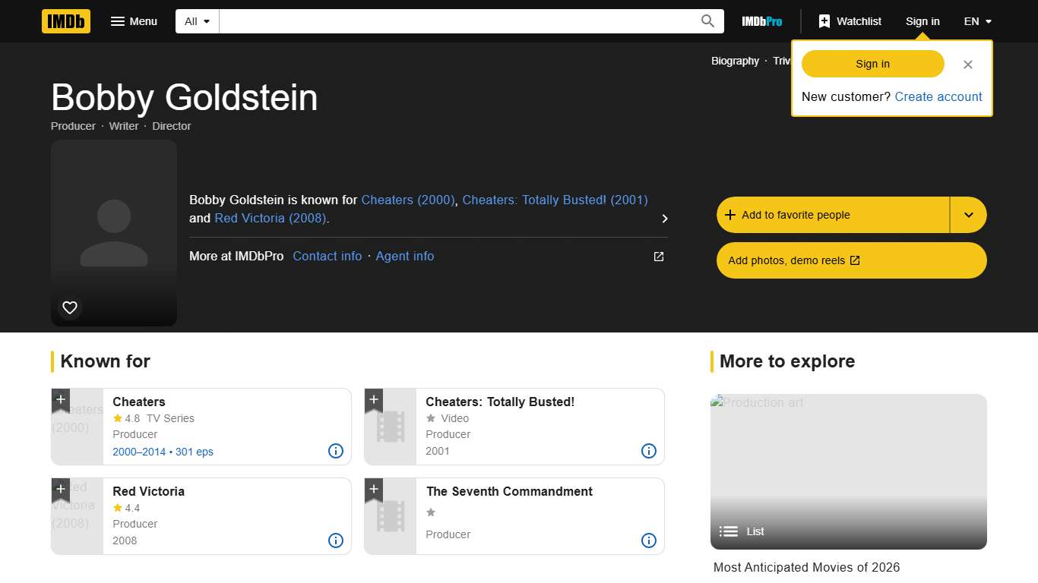The width and height of the screenshot is (1038, 583).
Task: Open IMDbPro via the external link icon
Action: click(657, 257)
